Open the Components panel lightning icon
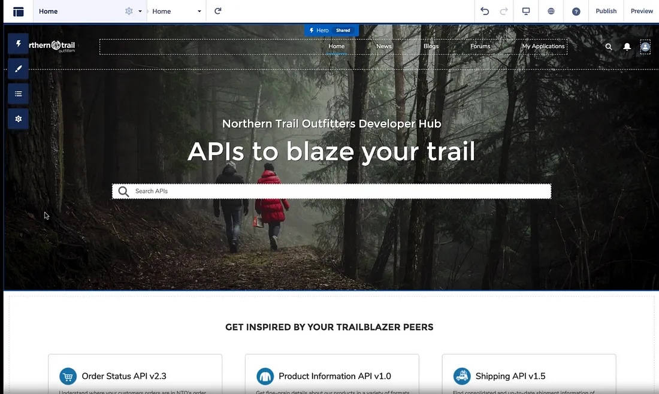The image size is (659, 394). point(19,44)
